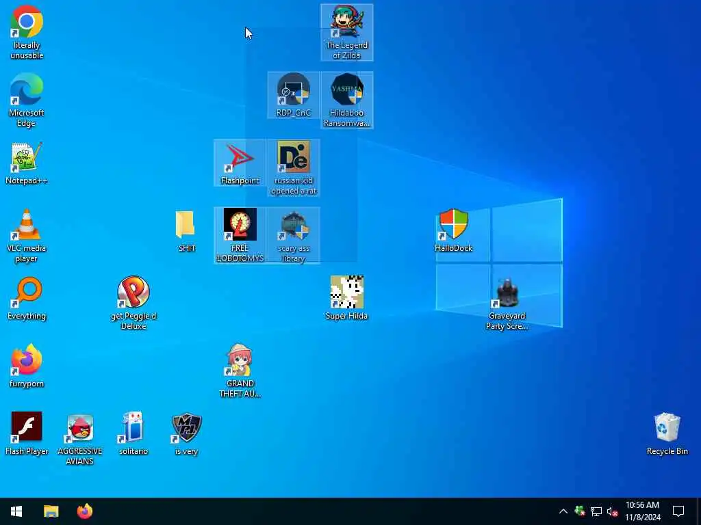Click the green tray application icon
This screenshot has height=525, width=701.
click(580, 511)
